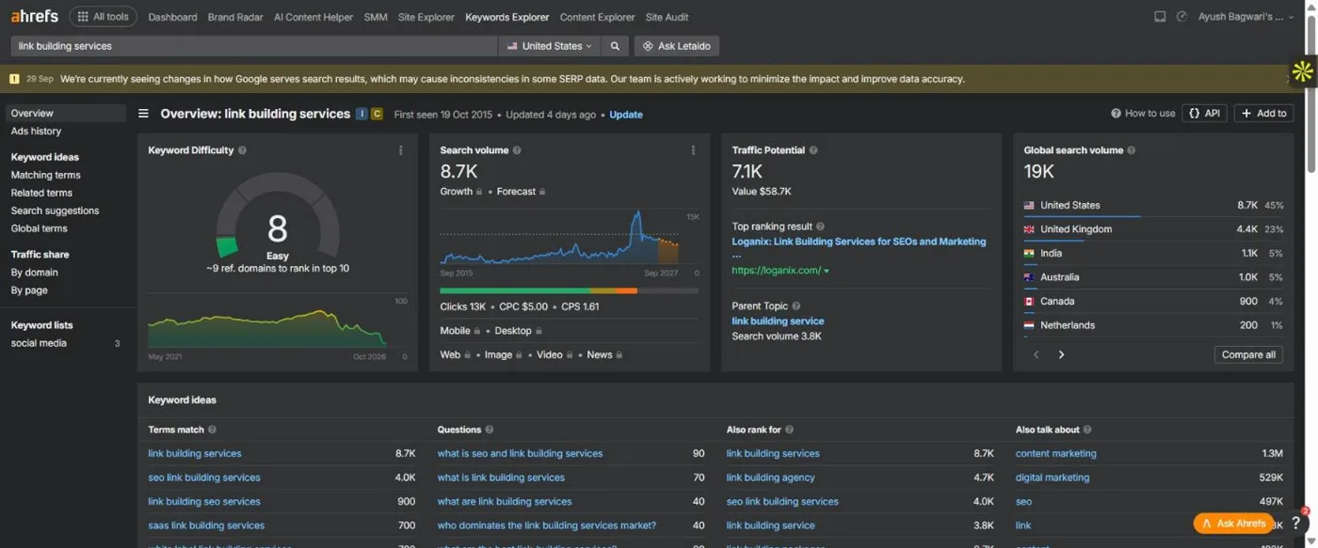Open Search volume three-dot menu
The height and width of the screenshot is (548, 1318).
(693, 150)
